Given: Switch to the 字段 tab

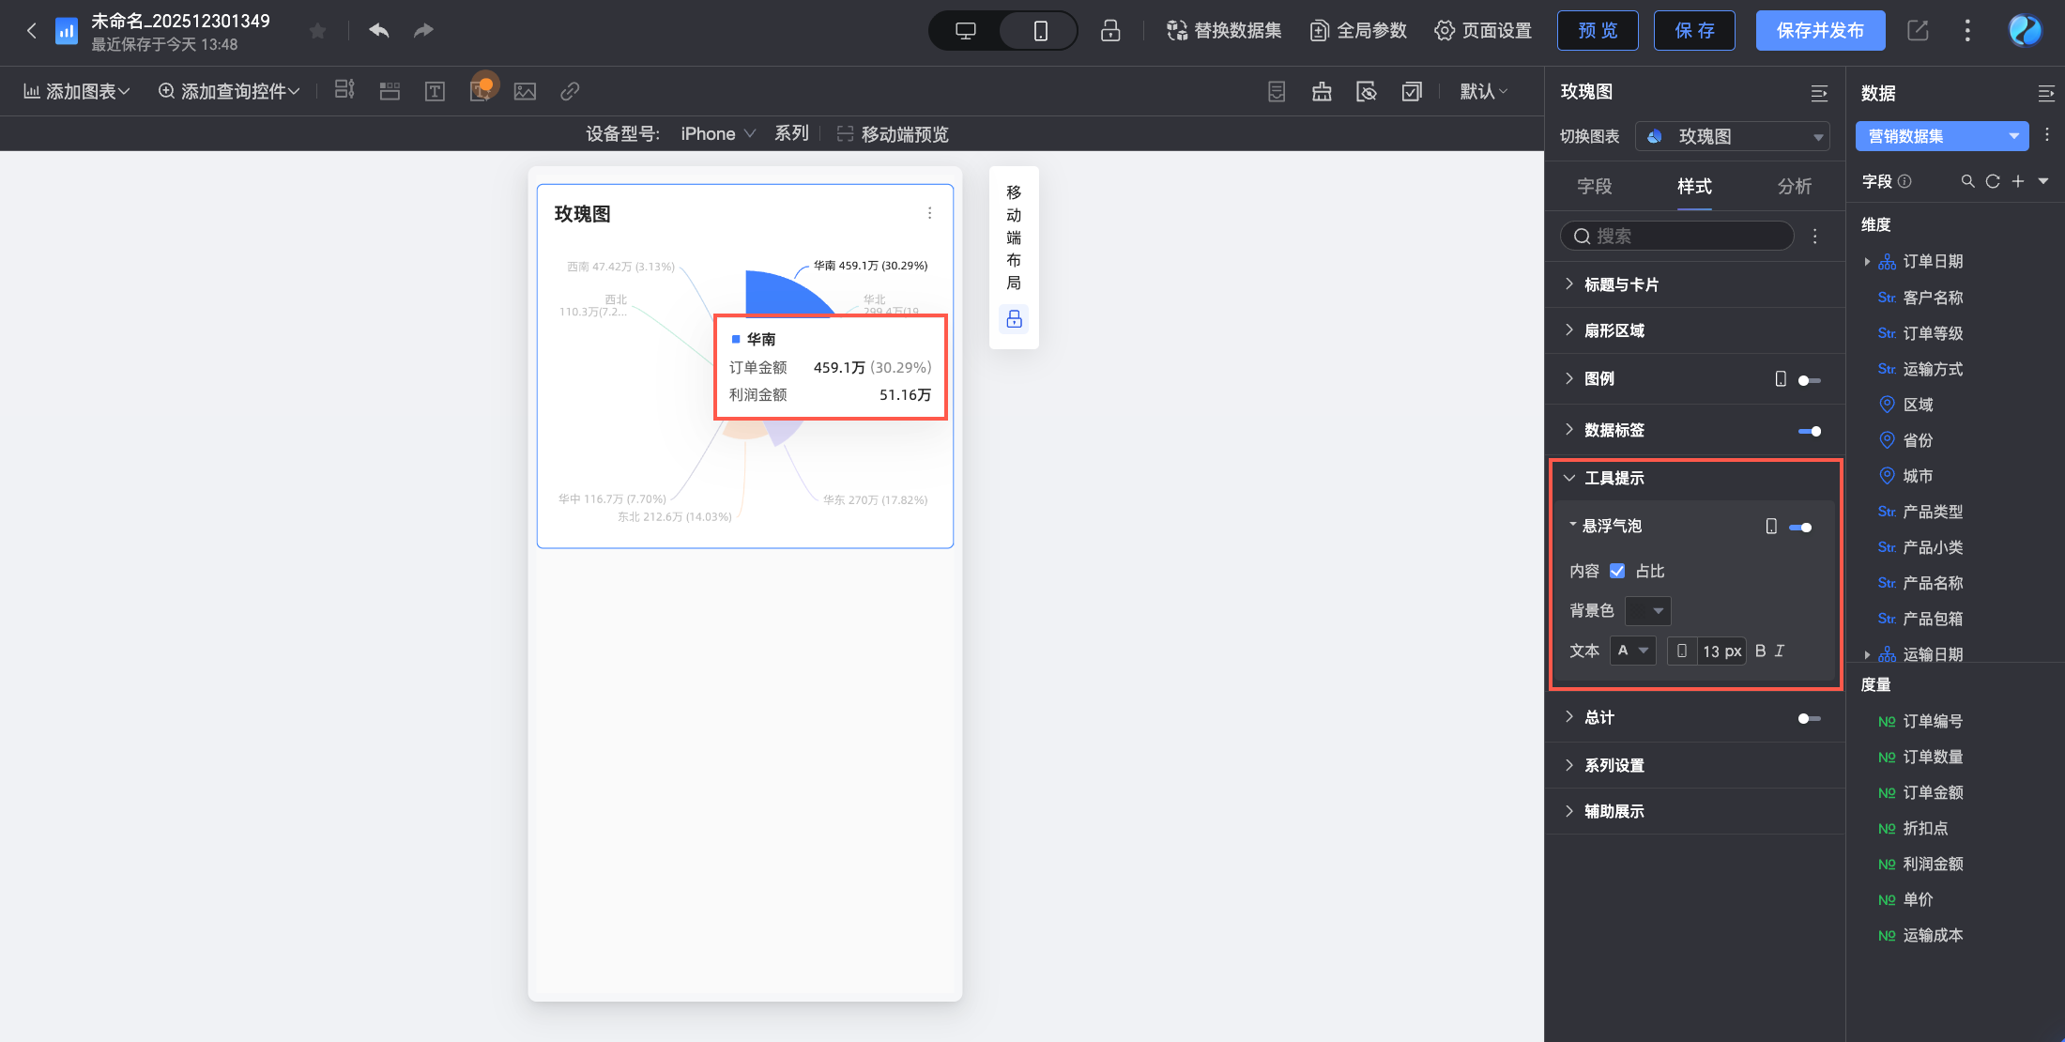Looking at the screenshot, I should click(x=1595, y=186).
